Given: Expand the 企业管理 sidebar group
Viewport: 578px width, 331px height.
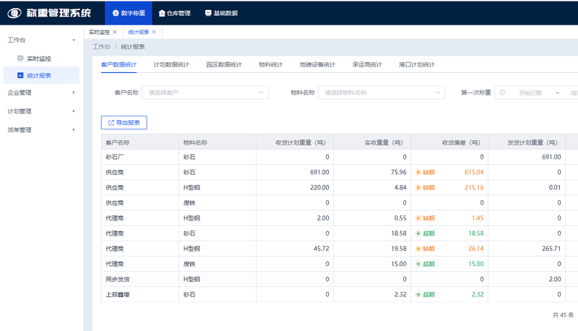Looking at the screenshot, I should click(41, 93).
